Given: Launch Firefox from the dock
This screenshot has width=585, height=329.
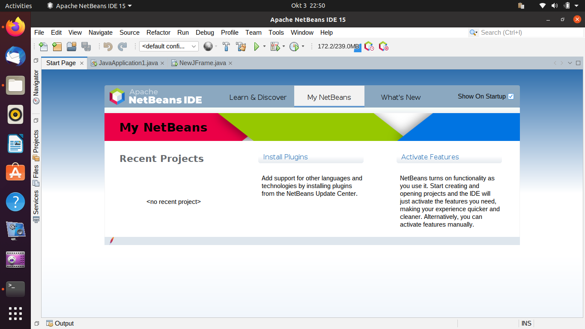Looking at the screenshot, I should pos(15,27).
